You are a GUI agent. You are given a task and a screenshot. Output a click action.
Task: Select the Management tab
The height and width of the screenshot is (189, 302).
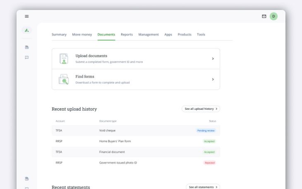[x=149, y=34]
